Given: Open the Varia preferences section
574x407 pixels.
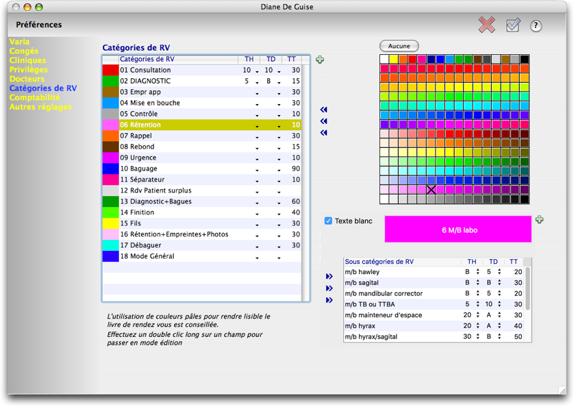Looking at the screenshot, I should point(19,42).
